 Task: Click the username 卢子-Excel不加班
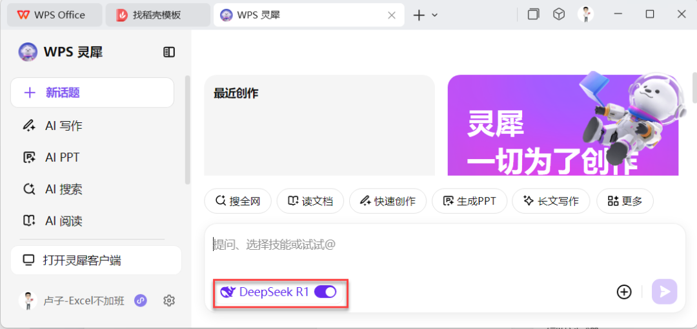[x=83, y=301]
